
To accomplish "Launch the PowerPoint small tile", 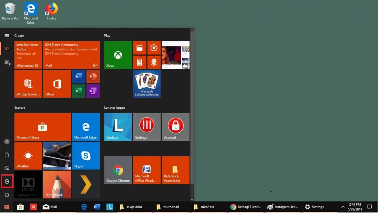I will tap(93, 77).
